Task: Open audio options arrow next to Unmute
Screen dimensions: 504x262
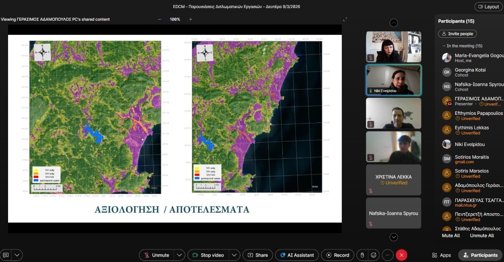Action: coord(180,255)
